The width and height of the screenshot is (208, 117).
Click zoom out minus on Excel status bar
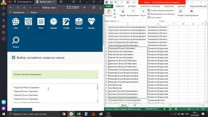[x=180, y=109]
